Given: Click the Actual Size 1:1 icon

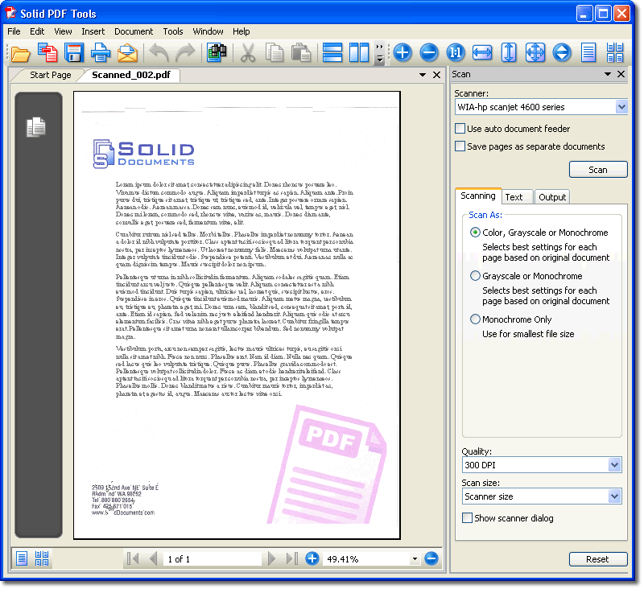Looking at the screenshot, I should (x=456, y=54).
